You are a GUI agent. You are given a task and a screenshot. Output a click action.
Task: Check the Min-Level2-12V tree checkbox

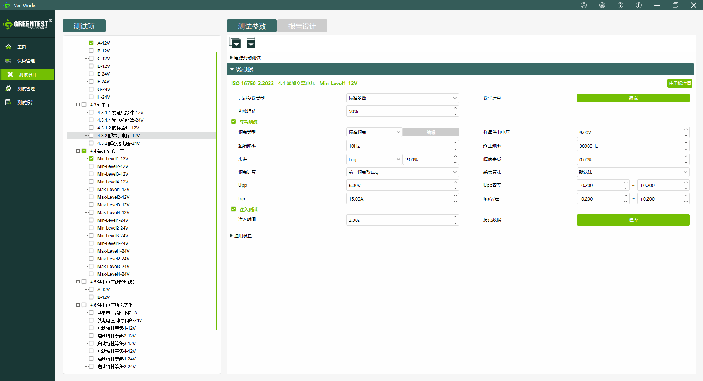(91, 166)
